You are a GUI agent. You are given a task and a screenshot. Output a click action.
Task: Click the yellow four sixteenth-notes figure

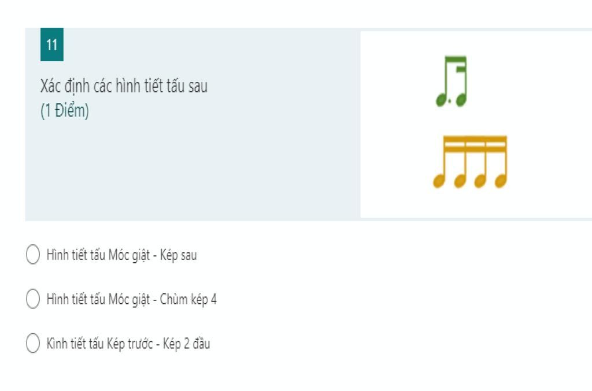coord(470,162)
